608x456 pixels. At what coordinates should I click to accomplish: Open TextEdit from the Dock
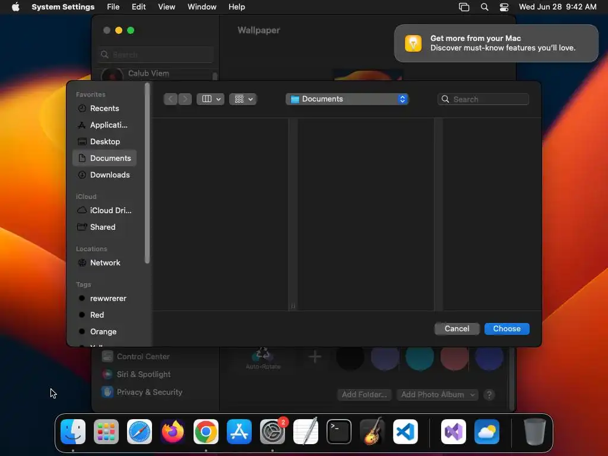[306, 432]
